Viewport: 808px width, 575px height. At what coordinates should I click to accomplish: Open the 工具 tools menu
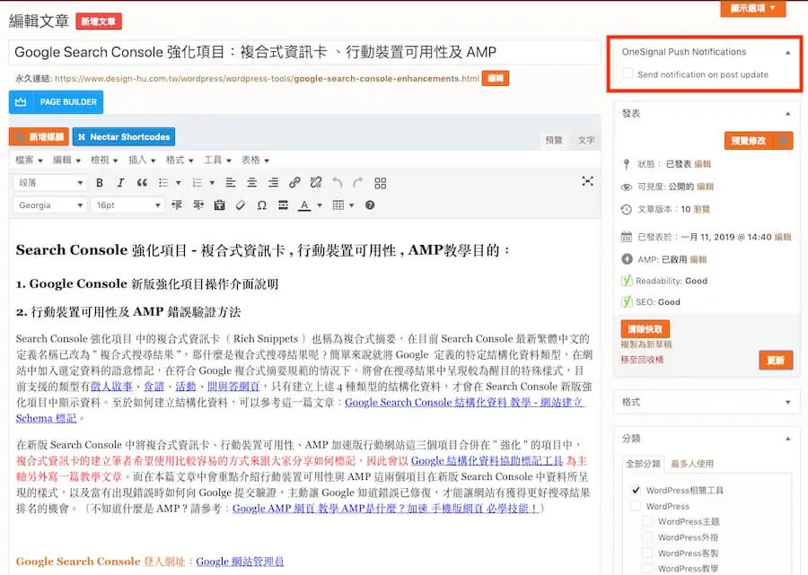(x=217, y=160)
